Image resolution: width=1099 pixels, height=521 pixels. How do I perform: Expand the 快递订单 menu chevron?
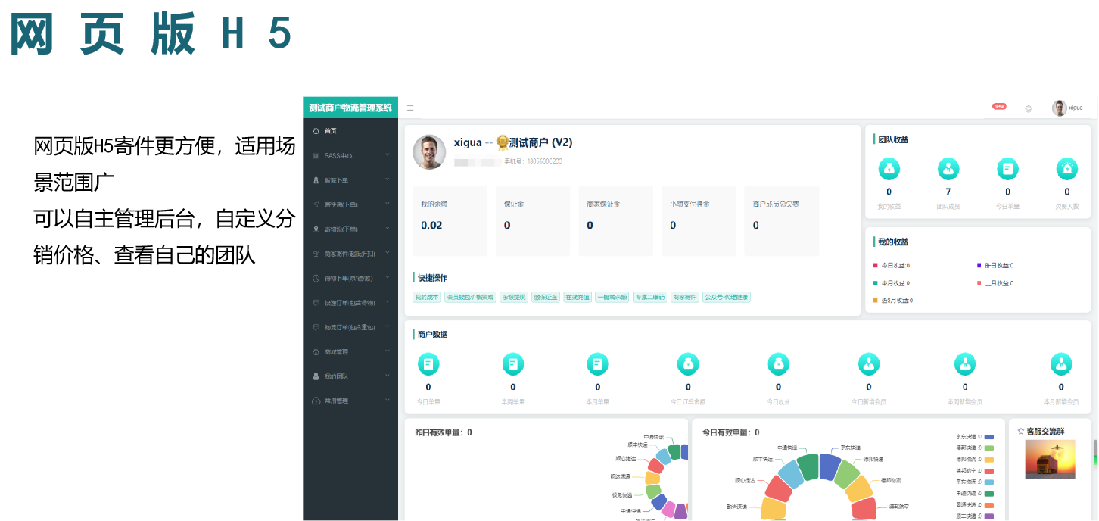[x=388, y=302]
